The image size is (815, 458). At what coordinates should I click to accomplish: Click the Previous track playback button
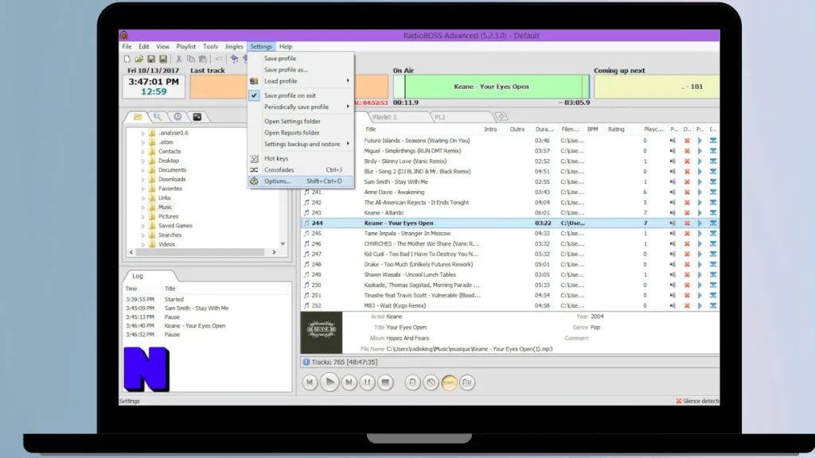310,382
